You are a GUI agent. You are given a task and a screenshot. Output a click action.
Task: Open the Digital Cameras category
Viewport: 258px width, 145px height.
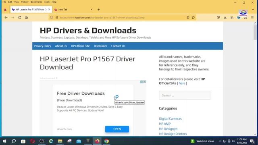[x=170, y=119]
